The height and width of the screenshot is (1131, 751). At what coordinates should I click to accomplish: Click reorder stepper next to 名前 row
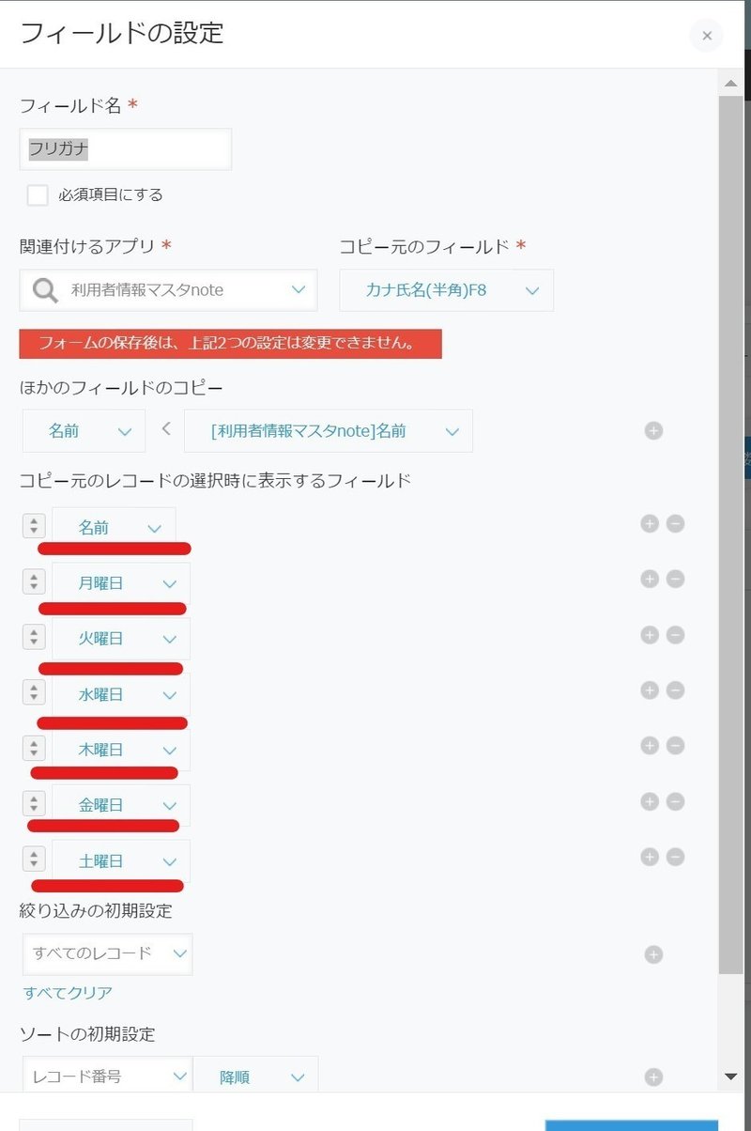(x=34, y=527)
